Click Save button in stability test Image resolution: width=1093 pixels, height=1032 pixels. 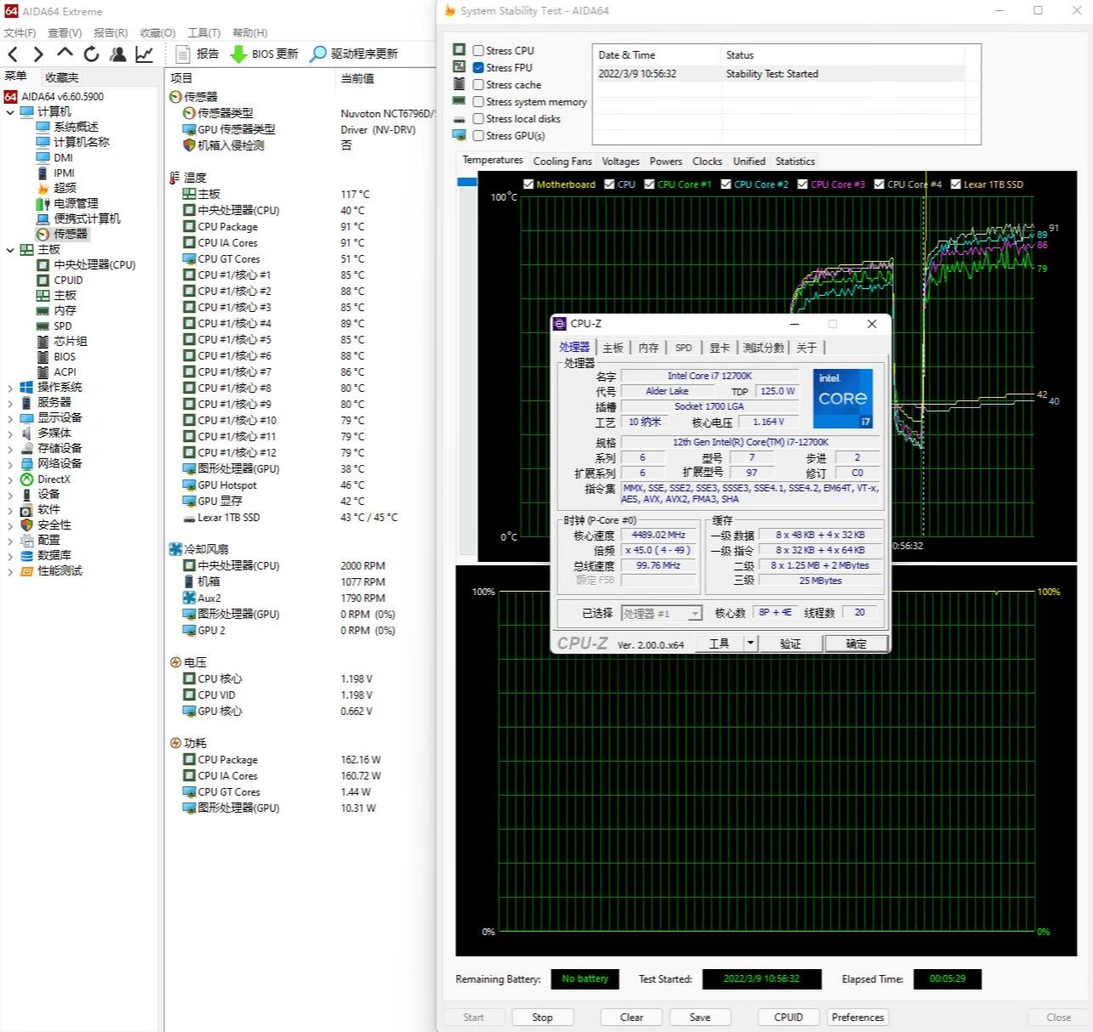click(699, 1017)
